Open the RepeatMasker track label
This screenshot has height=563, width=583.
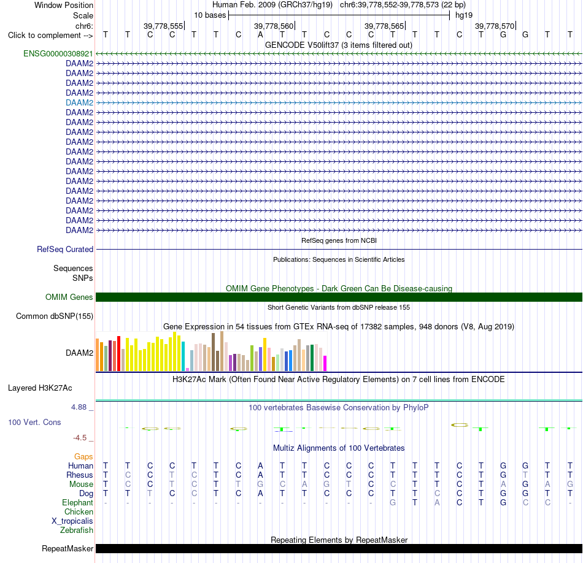68,548
